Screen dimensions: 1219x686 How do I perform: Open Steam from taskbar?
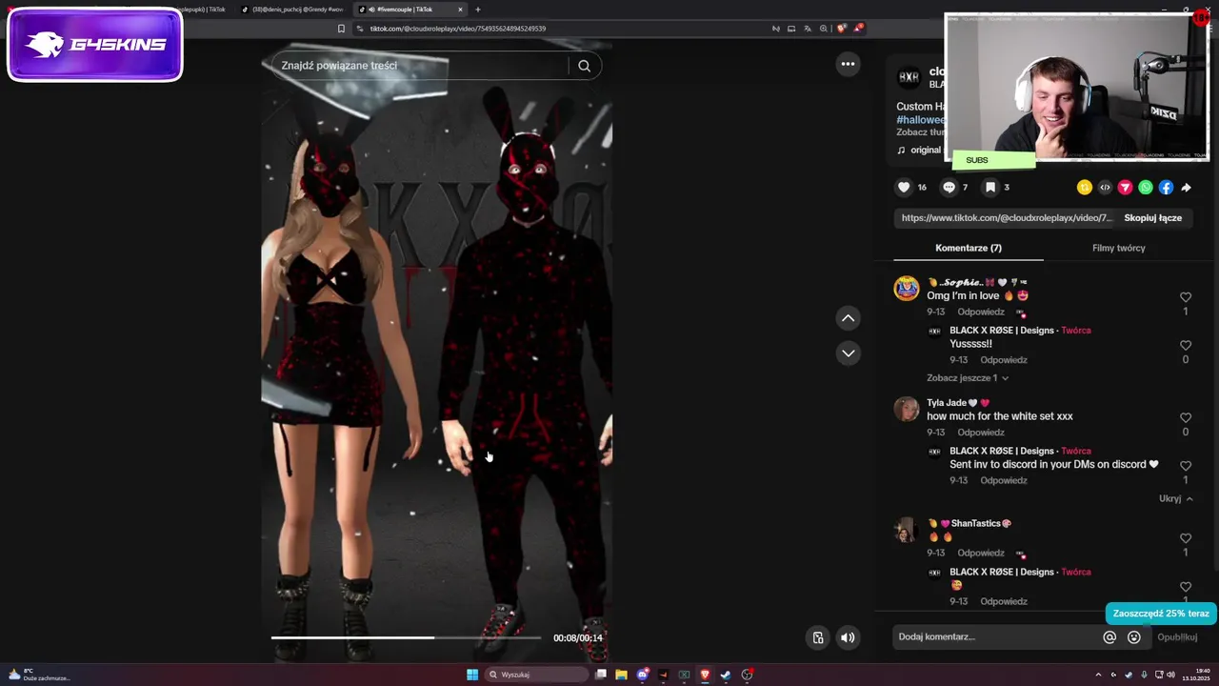pyautogui.click(x=726, y=675)
